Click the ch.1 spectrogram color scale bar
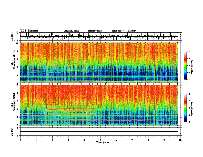The image size is (203, 157). [186, 66]
